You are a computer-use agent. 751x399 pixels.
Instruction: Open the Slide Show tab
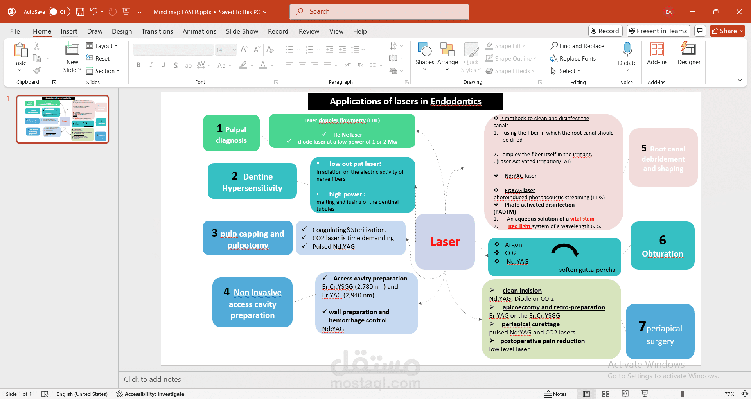coord(242,31)
